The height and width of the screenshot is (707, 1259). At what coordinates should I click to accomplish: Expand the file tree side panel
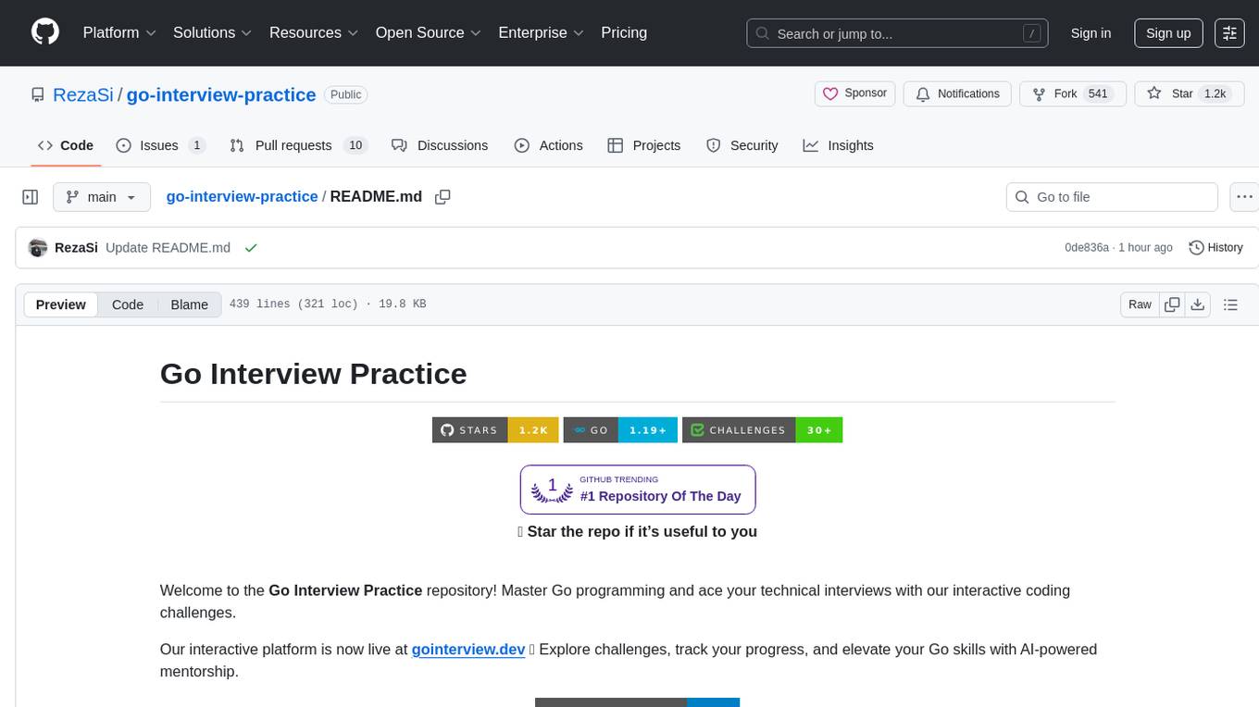coord(31,197)
